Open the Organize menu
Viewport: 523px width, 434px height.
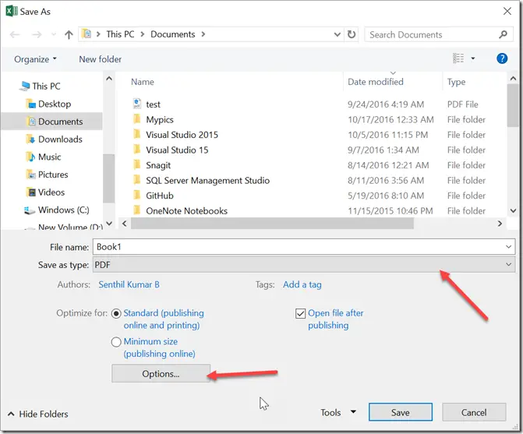coord(35,59)
